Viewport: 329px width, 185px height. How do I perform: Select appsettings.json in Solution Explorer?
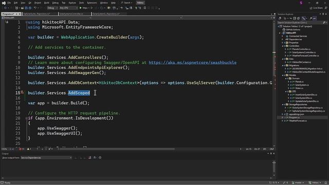[x=296, y=114]
